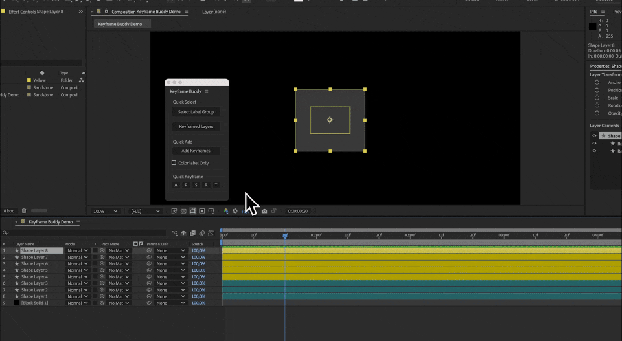Open parent dropdown for Black Solid 1
Viewport: 622px width, 341px height.
[170, 303]
